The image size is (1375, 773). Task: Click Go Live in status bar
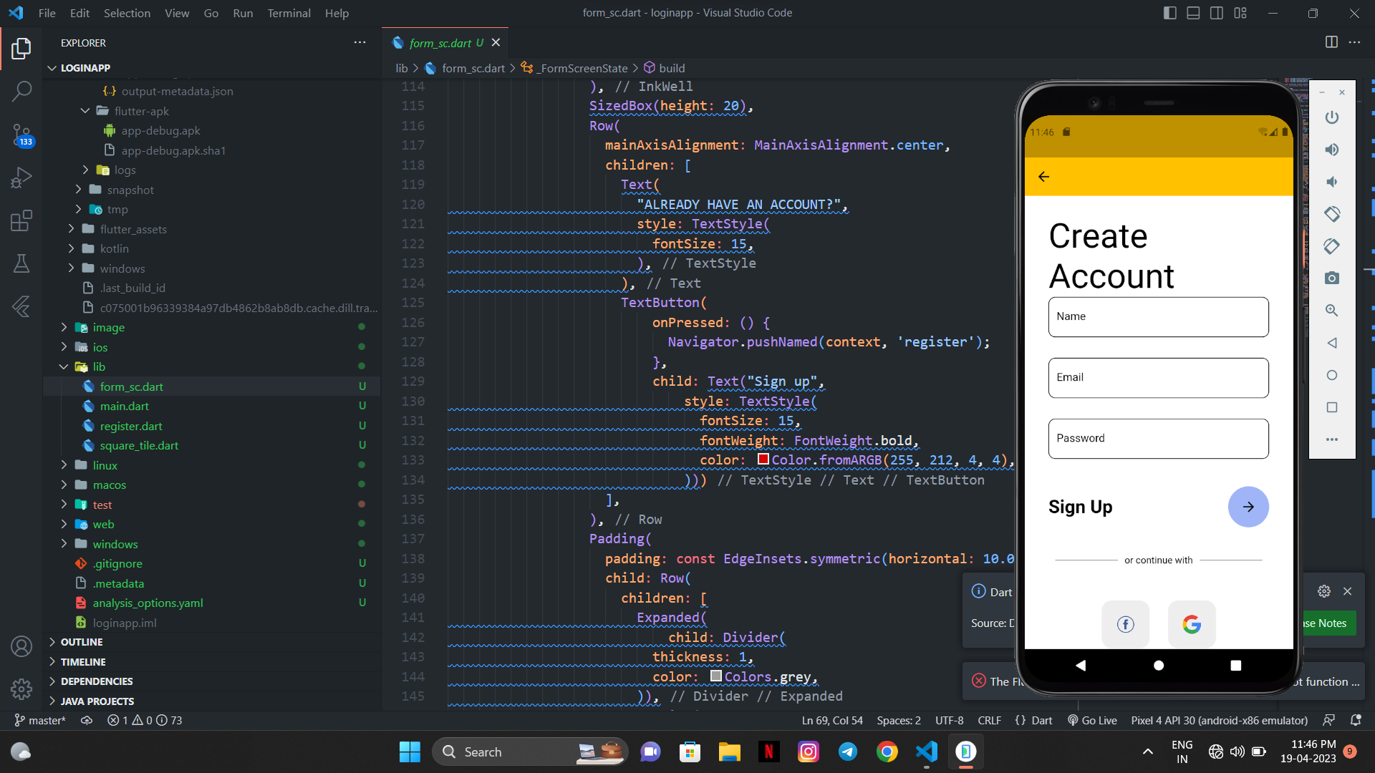[x=1092, y=720]
